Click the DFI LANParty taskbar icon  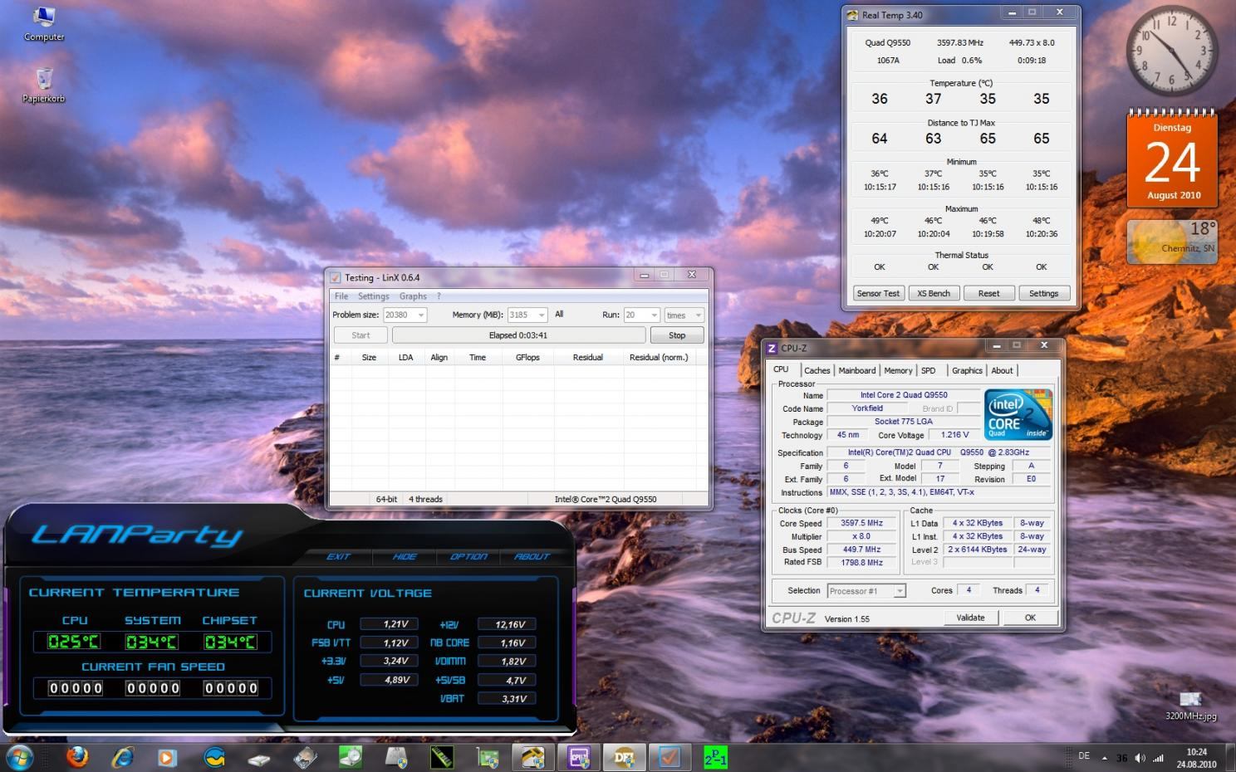coord(624,757)
